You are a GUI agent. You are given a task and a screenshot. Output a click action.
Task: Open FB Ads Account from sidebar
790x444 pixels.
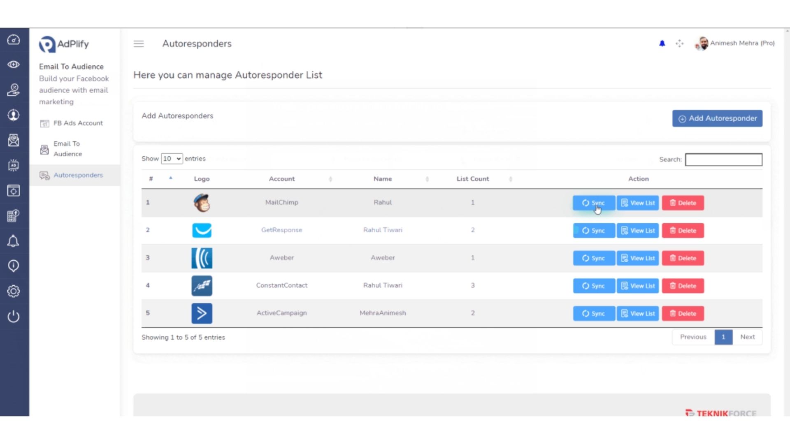(x=78, y=123)
